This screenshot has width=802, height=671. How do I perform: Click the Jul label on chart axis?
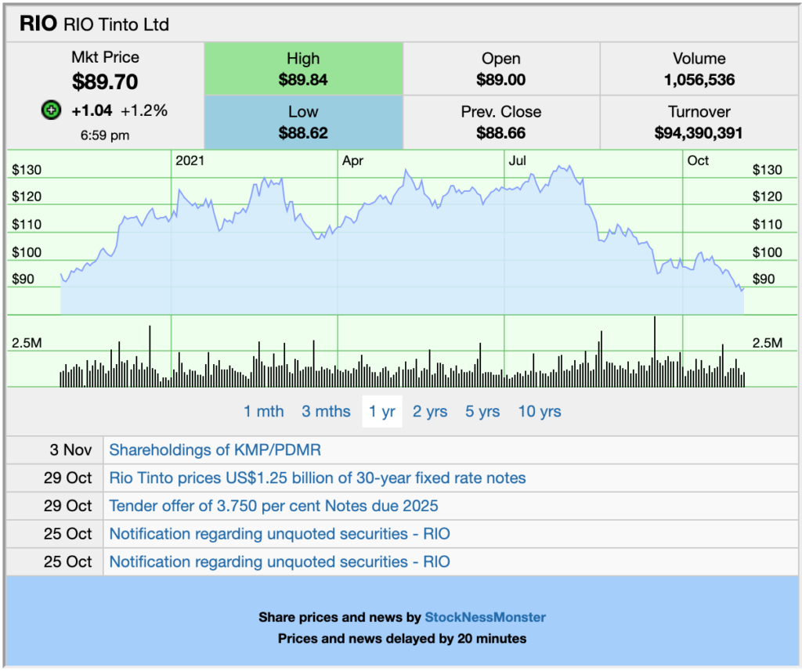coord(517,161)
